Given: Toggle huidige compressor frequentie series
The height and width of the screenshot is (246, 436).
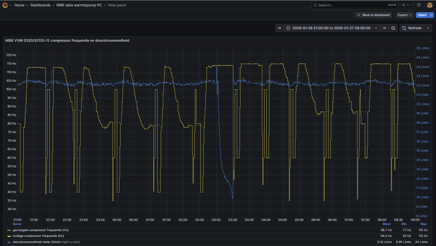Looking at the screenshot, I should [x=38, y=236].
